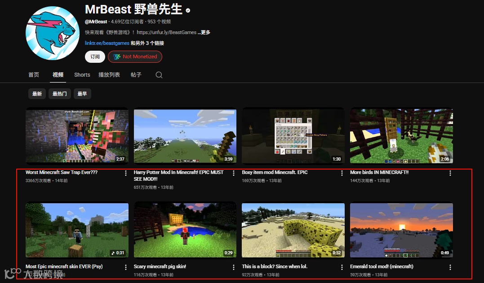This screenshot has height=283, width=484.
Task: Click the 3366万次观看 · 14年前 text
Action: click(x=47, y=181)
